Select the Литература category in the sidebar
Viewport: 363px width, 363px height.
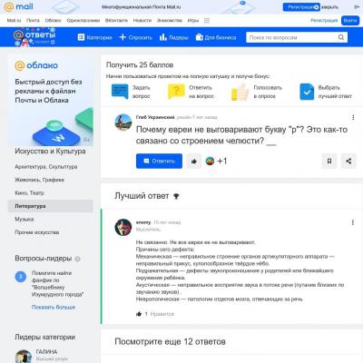(x=50, y=206)
